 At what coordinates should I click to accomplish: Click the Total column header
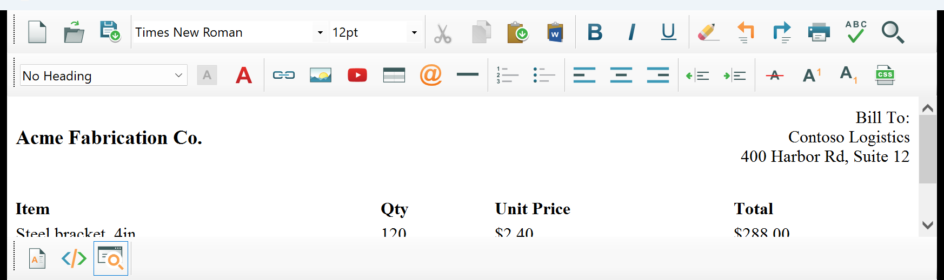click(753, 209)
